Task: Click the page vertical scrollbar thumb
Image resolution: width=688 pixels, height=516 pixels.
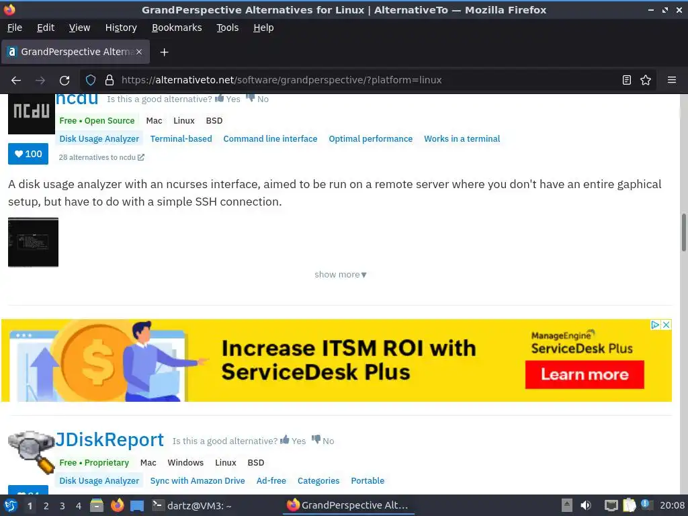Action: (683, 232)
